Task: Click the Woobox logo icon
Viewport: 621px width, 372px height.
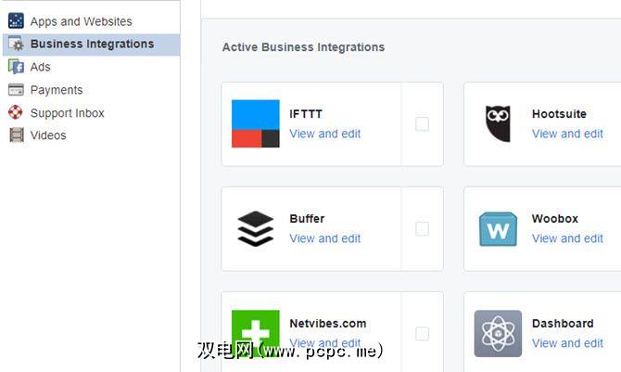Action: (x=498, y=228)
